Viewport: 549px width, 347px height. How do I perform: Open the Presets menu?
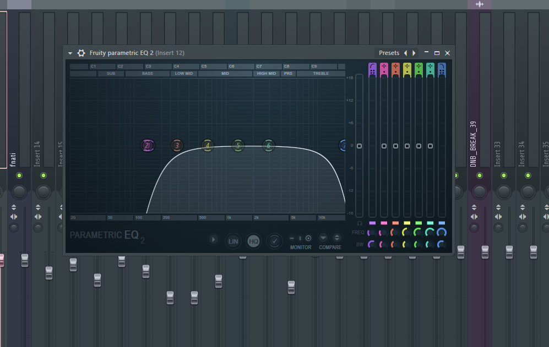click(x=389, y=53)
